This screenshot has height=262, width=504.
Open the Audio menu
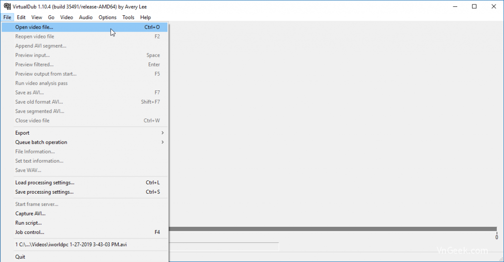(x=86, y=17)
